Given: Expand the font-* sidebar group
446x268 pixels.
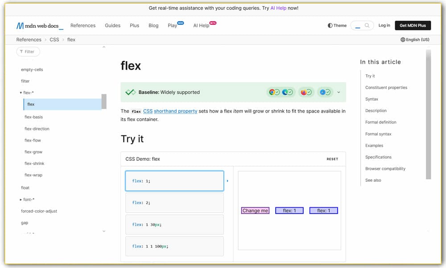Looking at the screenshot, I should click(21, 200).
